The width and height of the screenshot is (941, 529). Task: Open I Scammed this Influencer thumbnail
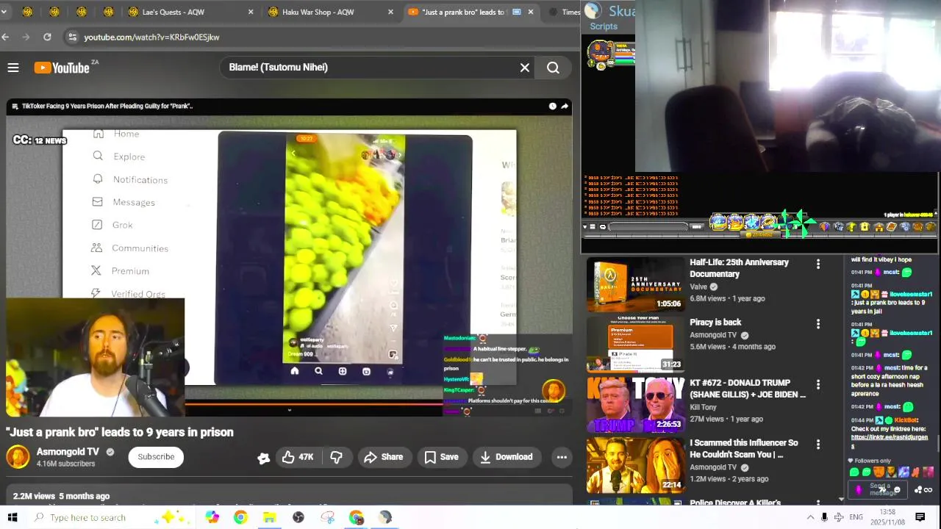[636, 464]
